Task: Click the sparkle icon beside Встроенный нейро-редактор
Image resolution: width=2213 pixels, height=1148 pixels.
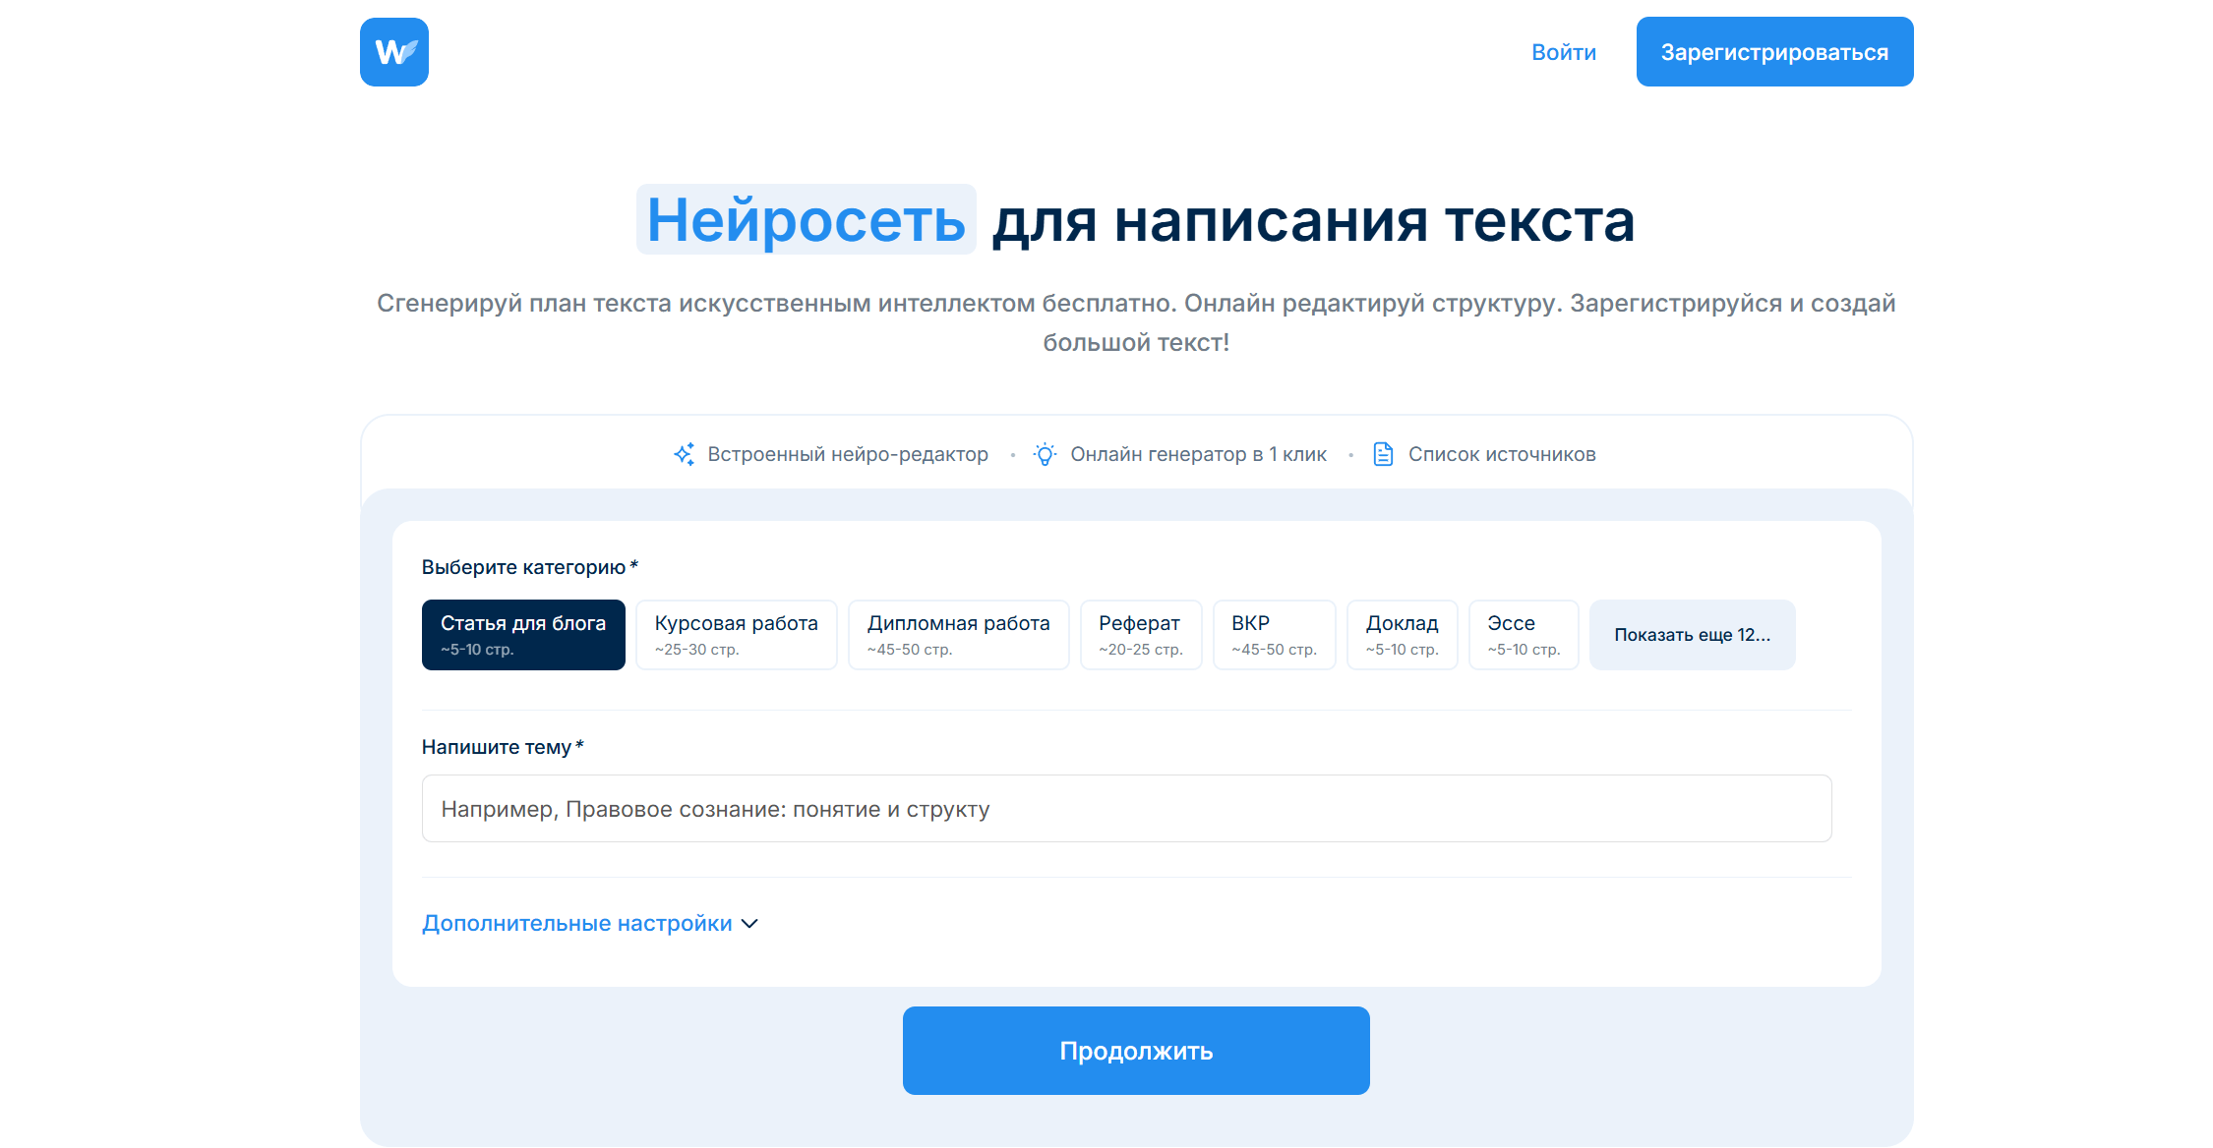Action: 685,454
